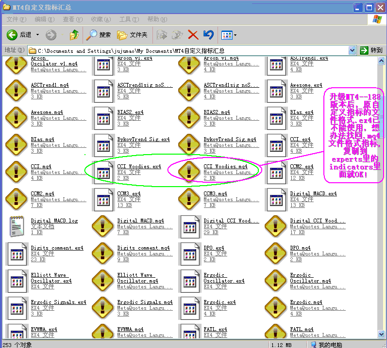Select the Digital_MACD.log notepad icon
Screen dimensions: 387x348
pyautogui.click(x=17, y=226)
